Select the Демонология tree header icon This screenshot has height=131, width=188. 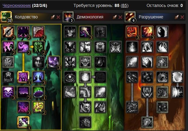coord(68,17)
